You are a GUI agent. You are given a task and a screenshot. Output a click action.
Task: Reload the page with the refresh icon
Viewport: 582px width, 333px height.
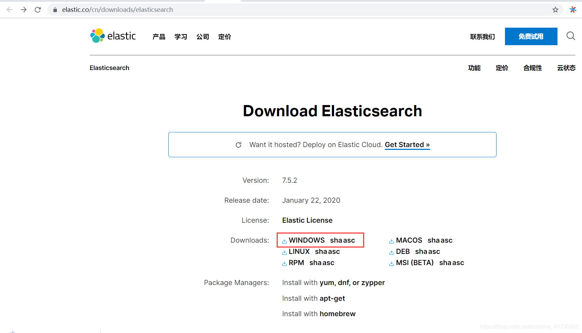38,9
